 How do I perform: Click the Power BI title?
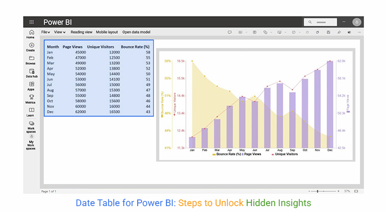pos(58,22)
